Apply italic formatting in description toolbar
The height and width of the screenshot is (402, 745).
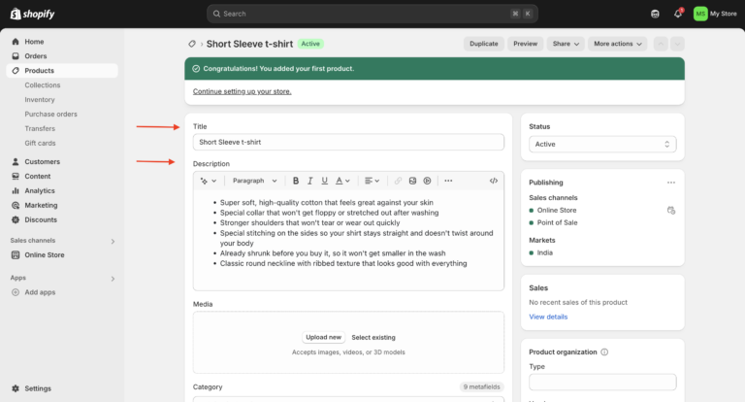(309, 181)
